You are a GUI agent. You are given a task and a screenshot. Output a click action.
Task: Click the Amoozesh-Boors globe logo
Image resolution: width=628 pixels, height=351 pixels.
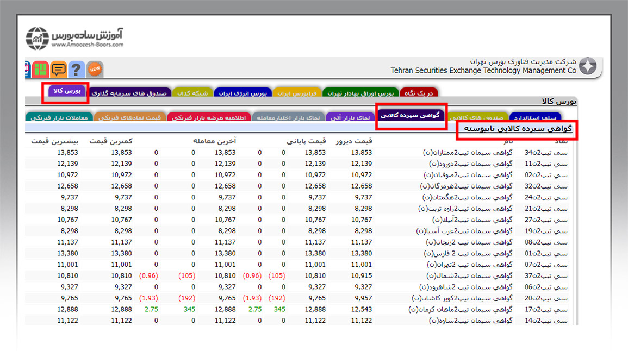point(38,39)
